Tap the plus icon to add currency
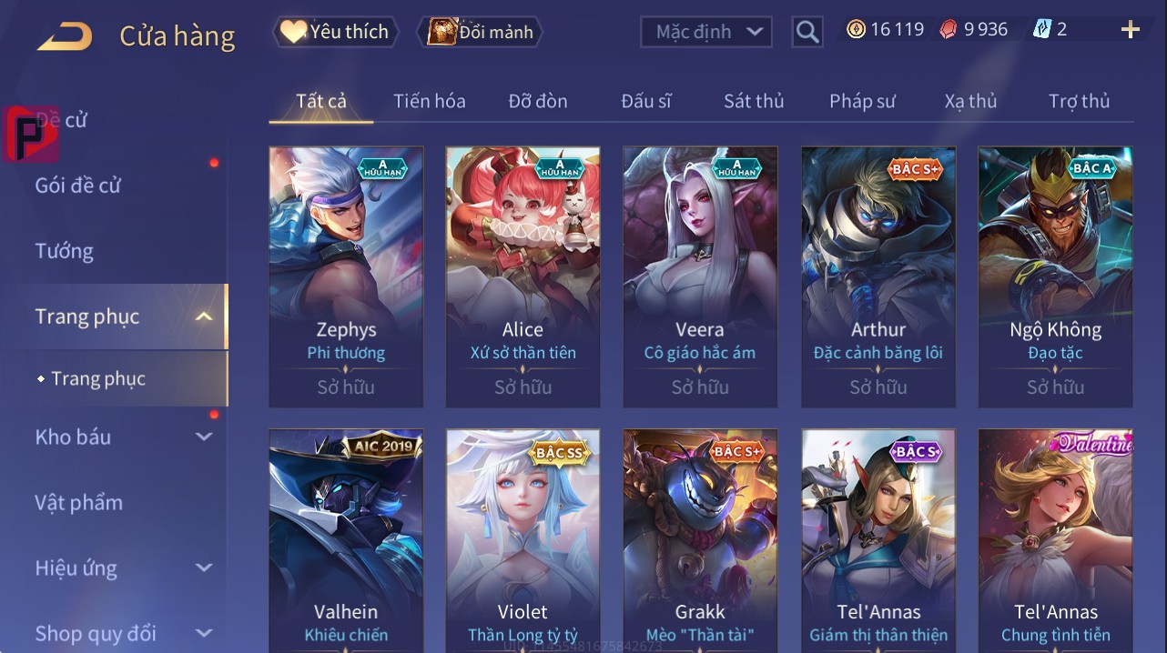Viewport: 1167px width, 653px height. [x=1130, y=30]
